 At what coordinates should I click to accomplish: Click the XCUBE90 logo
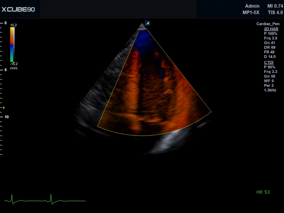click(18, 10)
